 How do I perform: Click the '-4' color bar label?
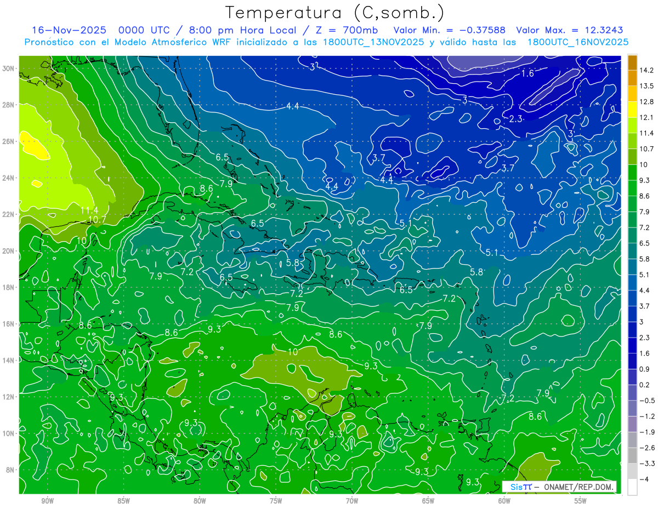644,479
